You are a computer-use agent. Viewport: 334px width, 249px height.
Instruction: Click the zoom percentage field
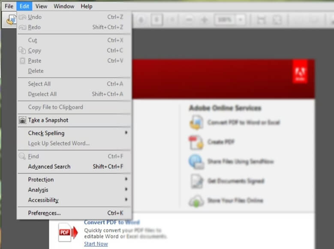click(225, 20)
